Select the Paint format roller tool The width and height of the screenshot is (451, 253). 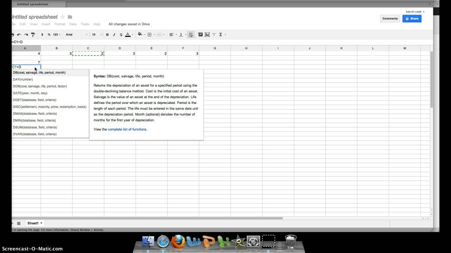33,34
